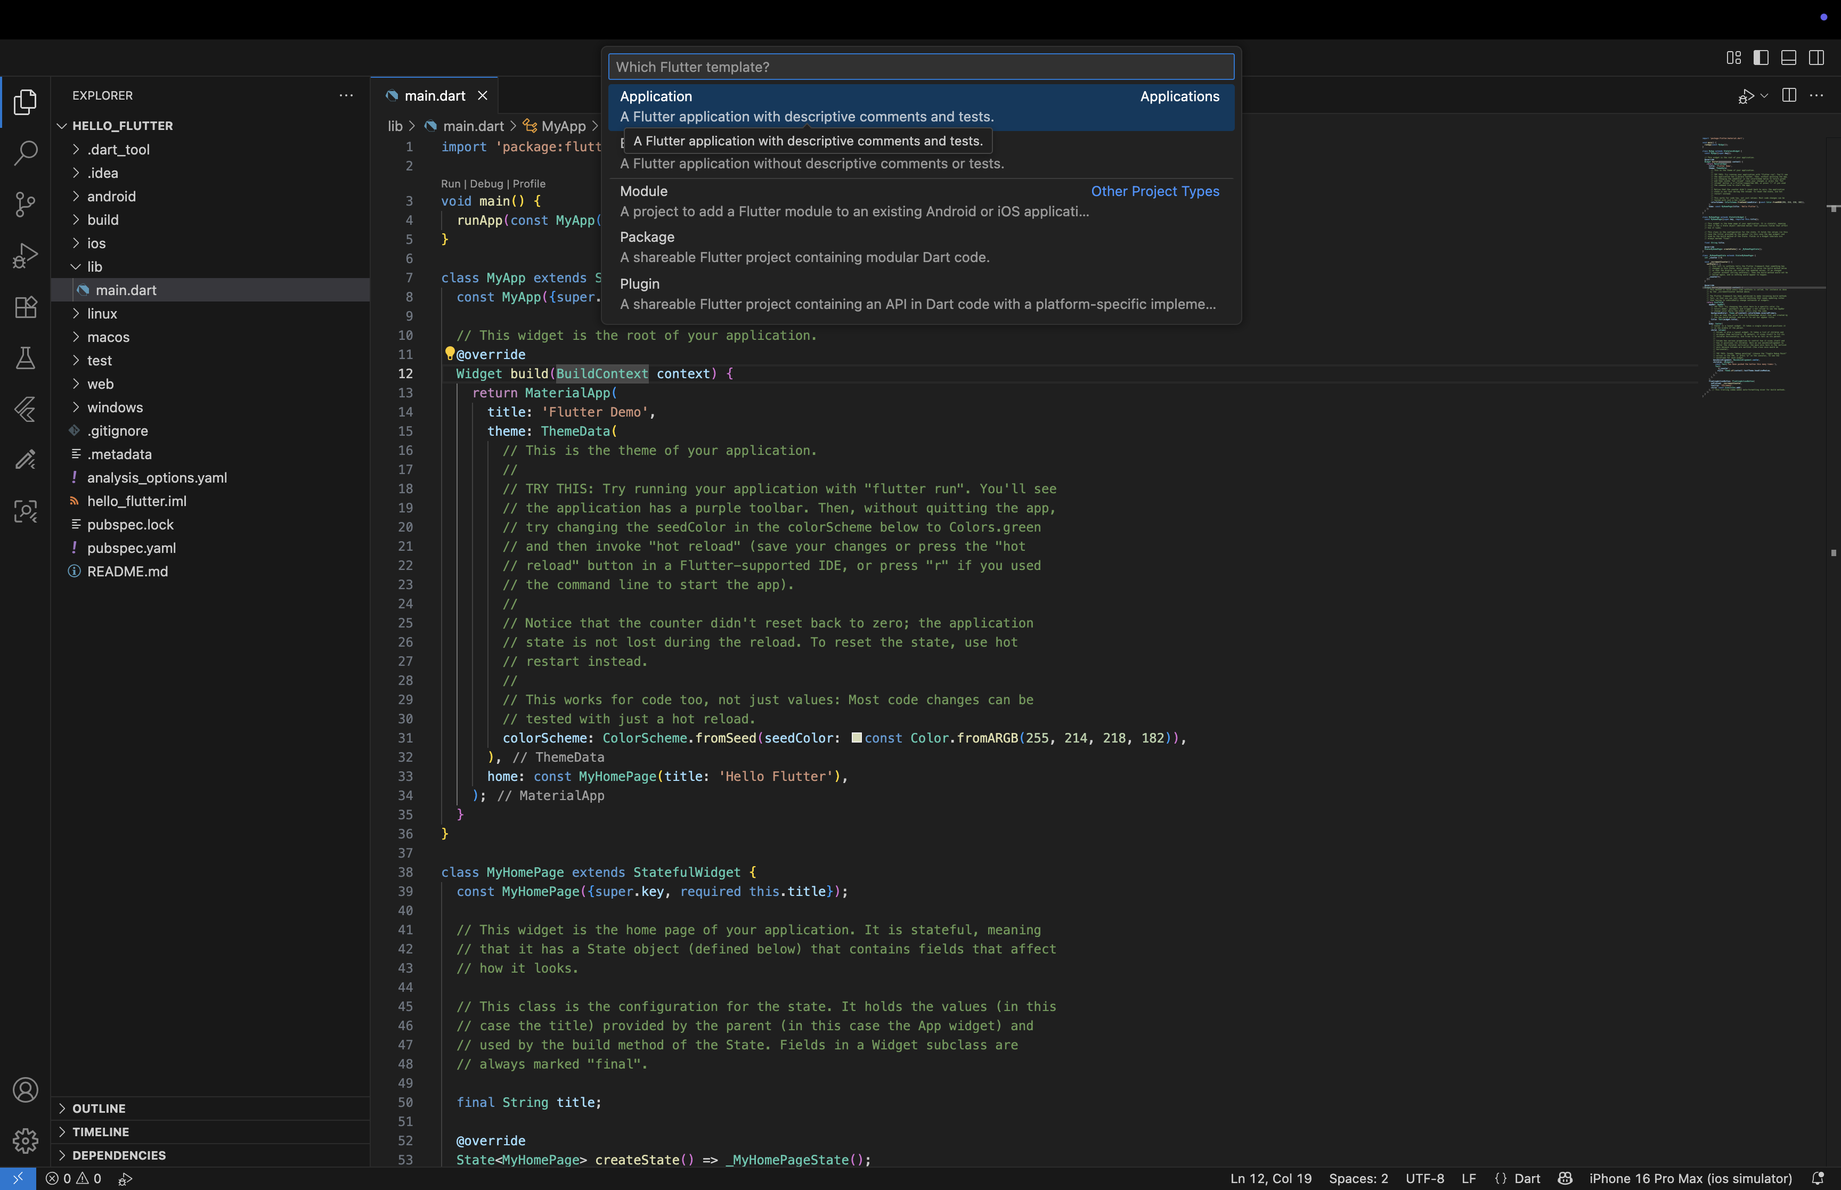Click the iPhone 16 Pro Max device selector
Image resolution: width=1841 pixels, height=1190 pixels.
1690,1178
